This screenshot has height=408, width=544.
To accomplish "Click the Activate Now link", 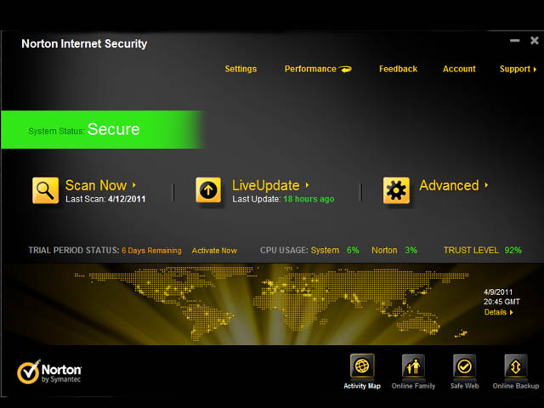I will [214, 251].
